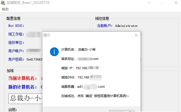Click the 域服务器 ad1 server address line
The image size is (181, 112).
tap(83, 86)
